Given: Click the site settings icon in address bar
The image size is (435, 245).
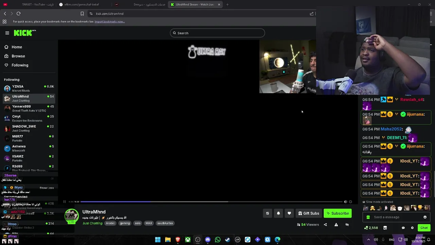Looking at the screenshot, I should coord(91,14).
